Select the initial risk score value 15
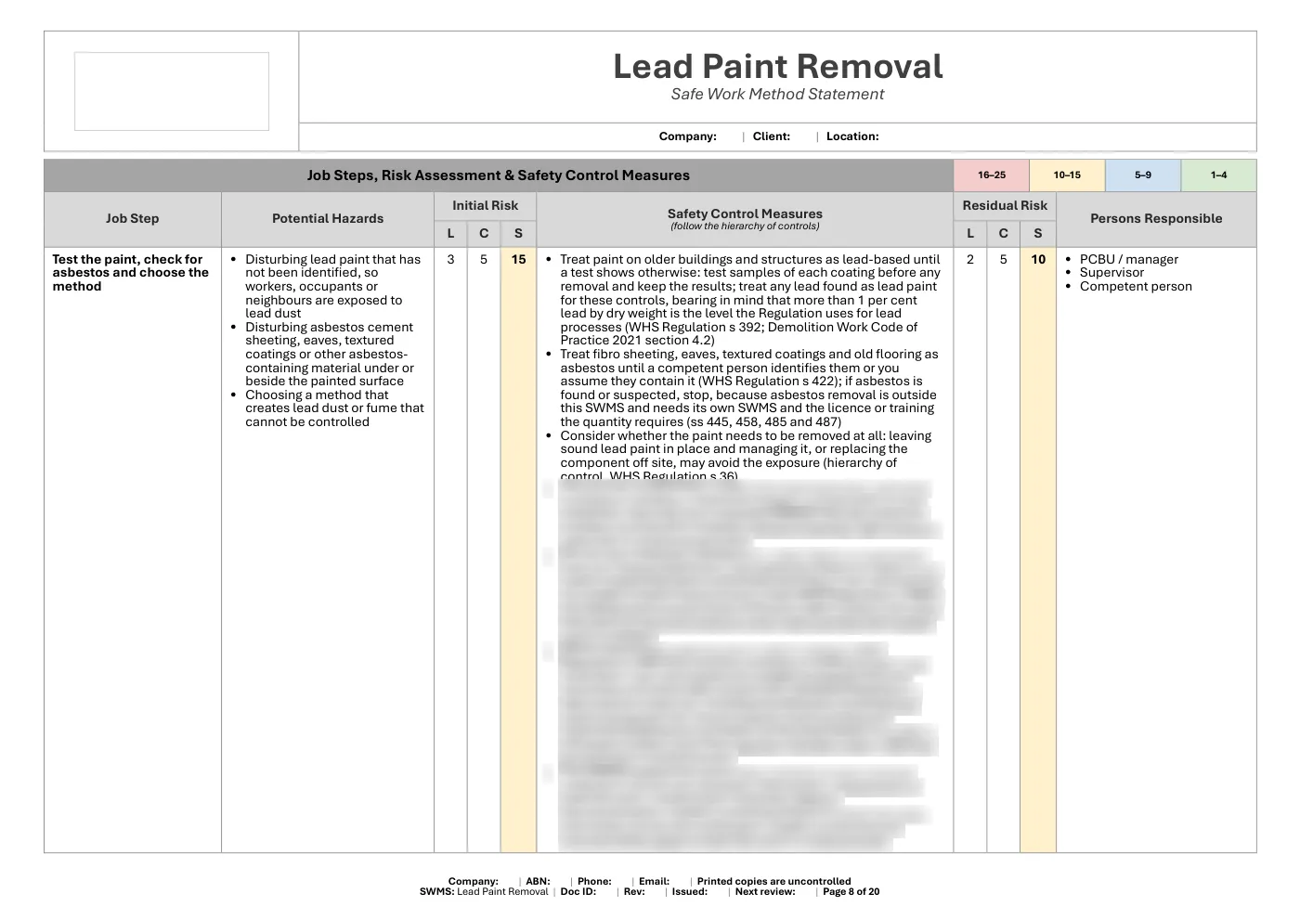 [518, 260]
